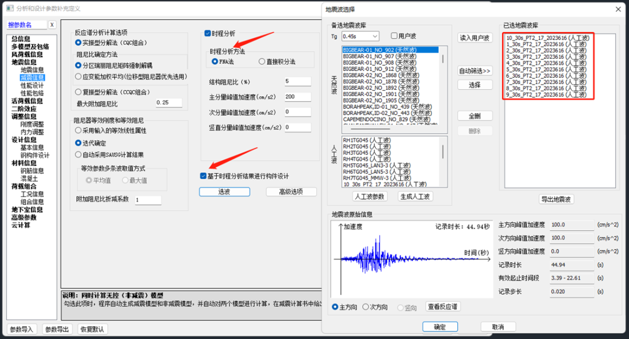Close the 地震波选择 dialog window
Screen dimensions: 629x339
[x=618, y=9]
